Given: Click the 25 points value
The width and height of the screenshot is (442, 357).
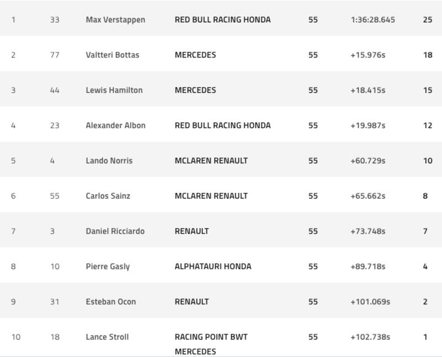Looking at the screenshot, I should (x=427, y=20).
